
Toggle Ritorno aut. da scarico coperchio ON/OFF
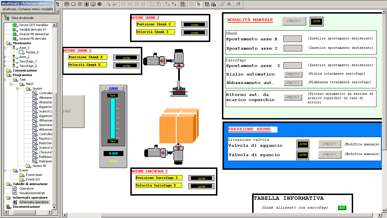tap(293, 97)
